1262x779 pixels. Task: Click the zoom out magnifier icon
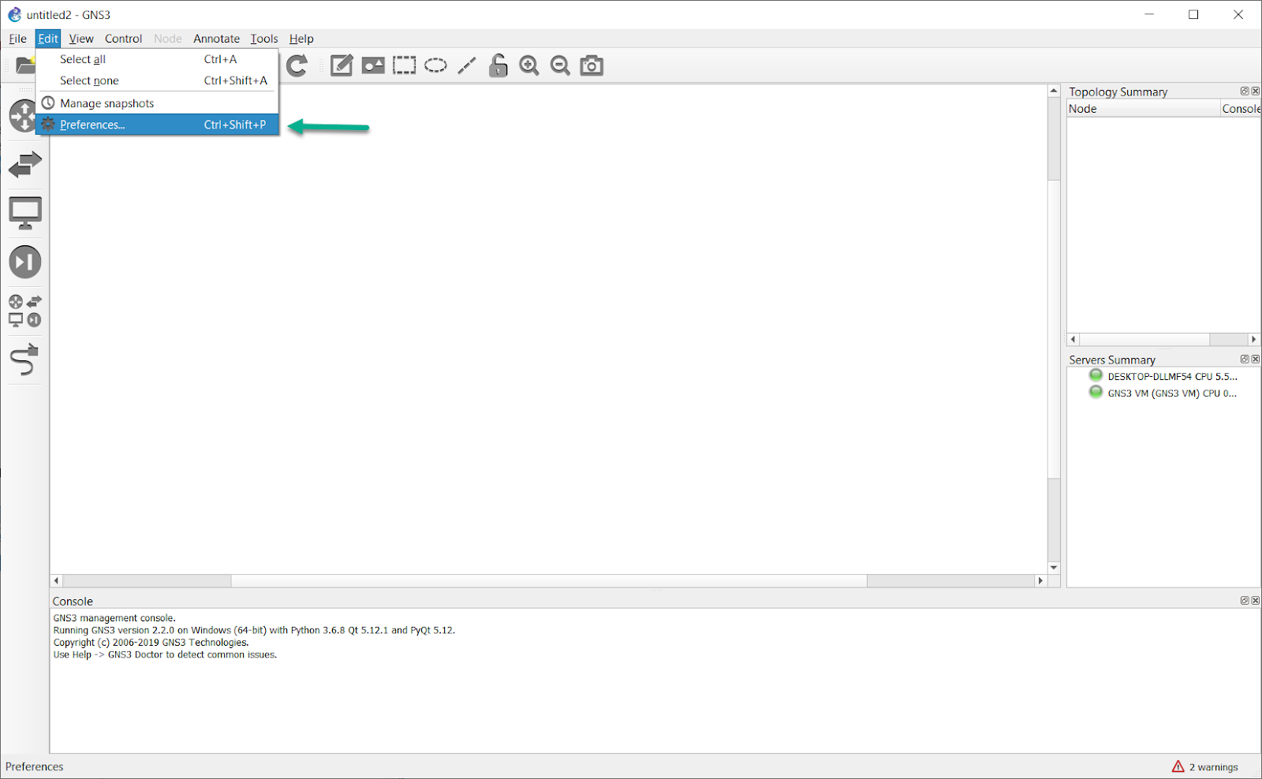click(560, 65)
